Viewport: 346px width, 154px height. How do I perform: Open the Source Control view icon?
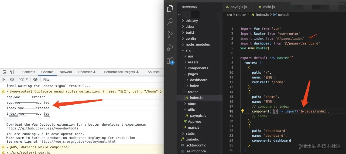tap(170, 34)
